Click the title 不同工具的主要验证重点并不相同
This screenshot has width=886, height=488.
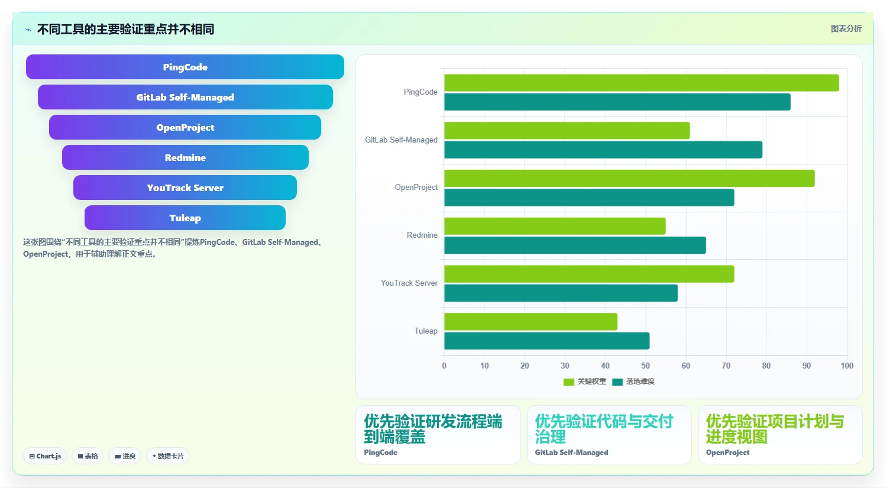125,29
